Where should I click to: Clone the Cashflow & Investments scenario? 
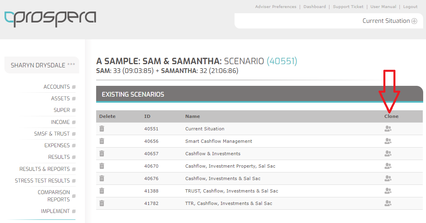pyautogui.click(x=388, y=154)
